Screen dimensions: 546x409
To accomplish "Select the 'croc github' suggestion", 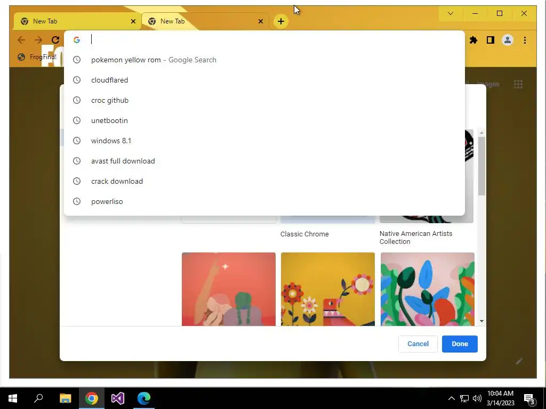I will click(x=264, y=100).
